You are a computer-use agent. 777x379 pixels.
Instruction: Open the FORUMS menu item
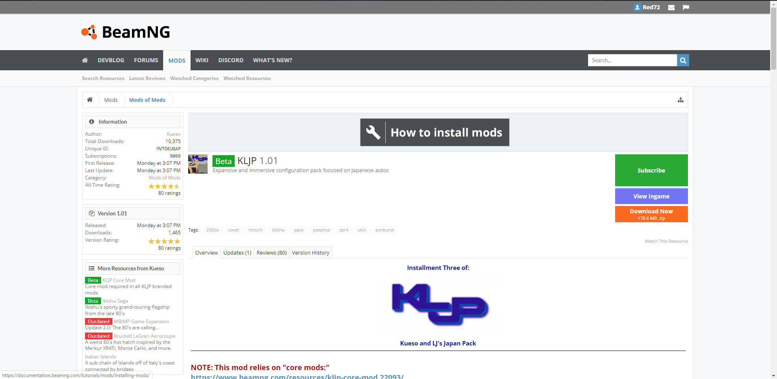[x=146, y=60]
